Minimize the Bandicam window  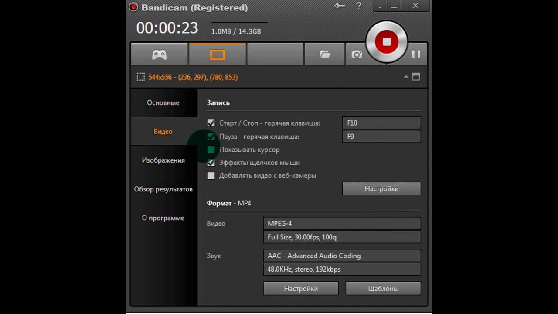click(x=394, y=6)
